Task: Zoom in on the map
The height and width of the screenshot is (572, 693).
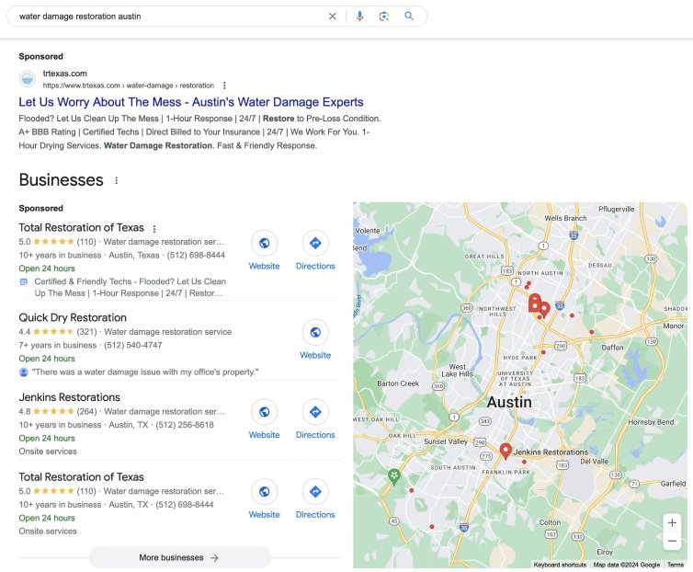Action: click(x=672, y=522)
